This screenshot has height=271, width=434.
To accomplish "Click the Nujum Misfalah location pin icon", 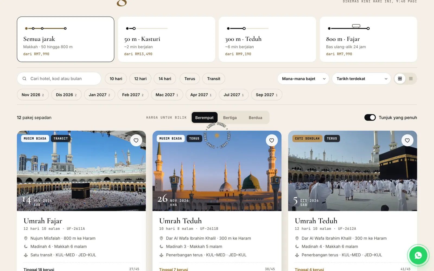I will click(26, 238).
